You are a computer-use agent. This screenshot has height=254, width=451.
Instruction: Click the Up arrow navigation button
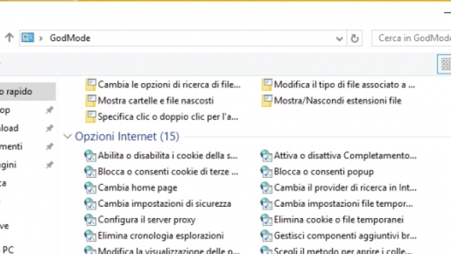[x=9, y=37]
